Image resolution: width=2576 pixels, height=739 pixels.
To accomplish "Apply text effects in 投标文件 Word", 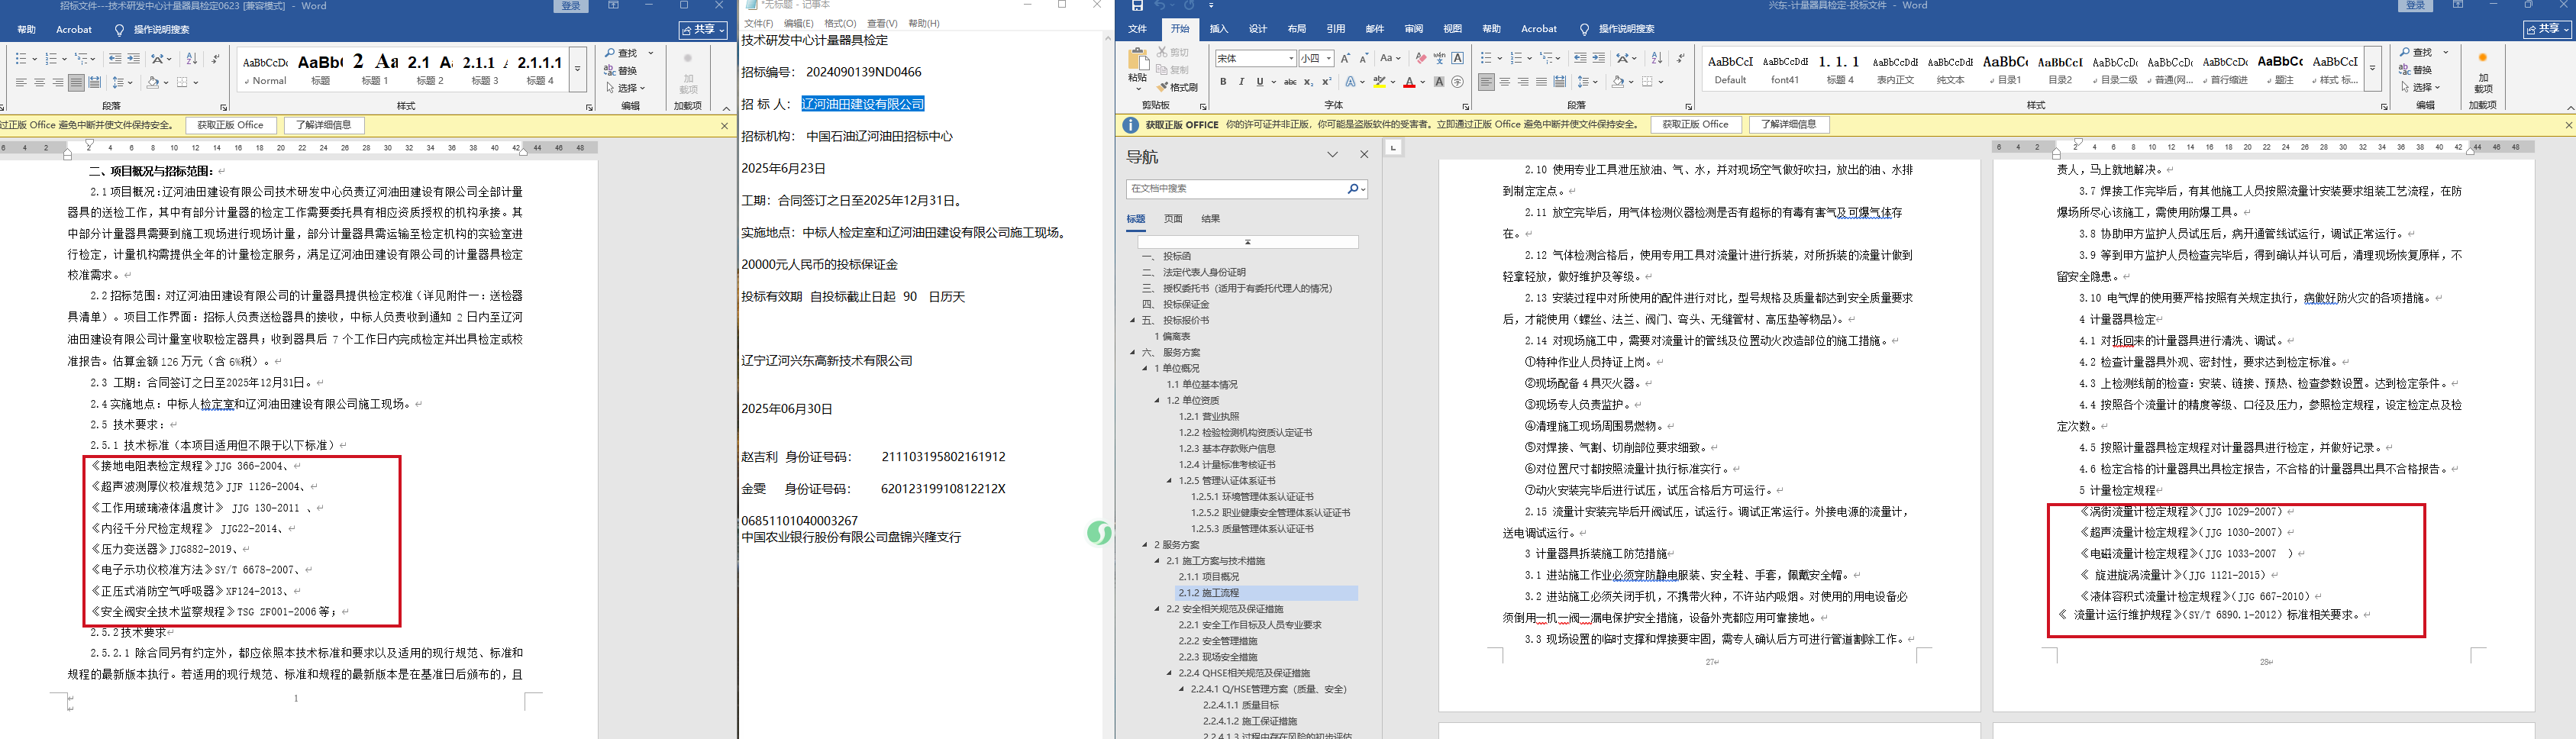I will 1351,82.
